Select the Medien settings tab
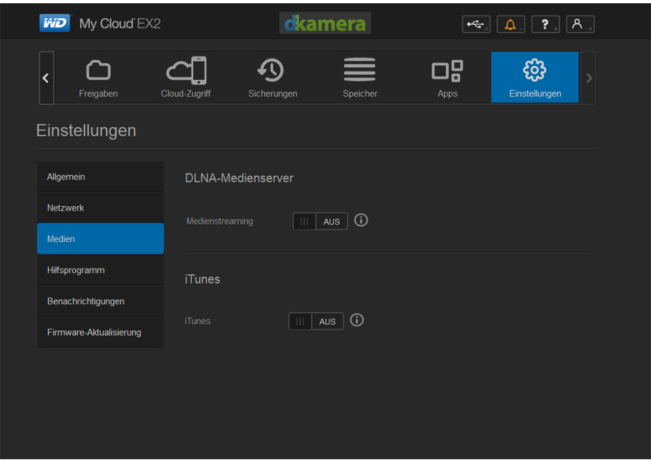Image resolution: width=651 pixels, height=462 pixels. 100,239
